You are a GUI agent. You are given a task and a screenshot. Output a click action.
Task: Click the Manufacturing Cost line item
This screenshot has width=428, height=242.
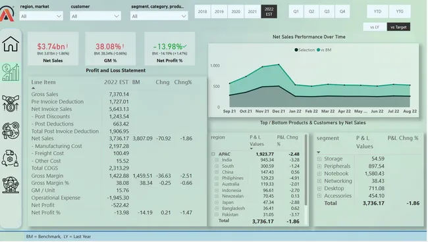coord(57,146)
